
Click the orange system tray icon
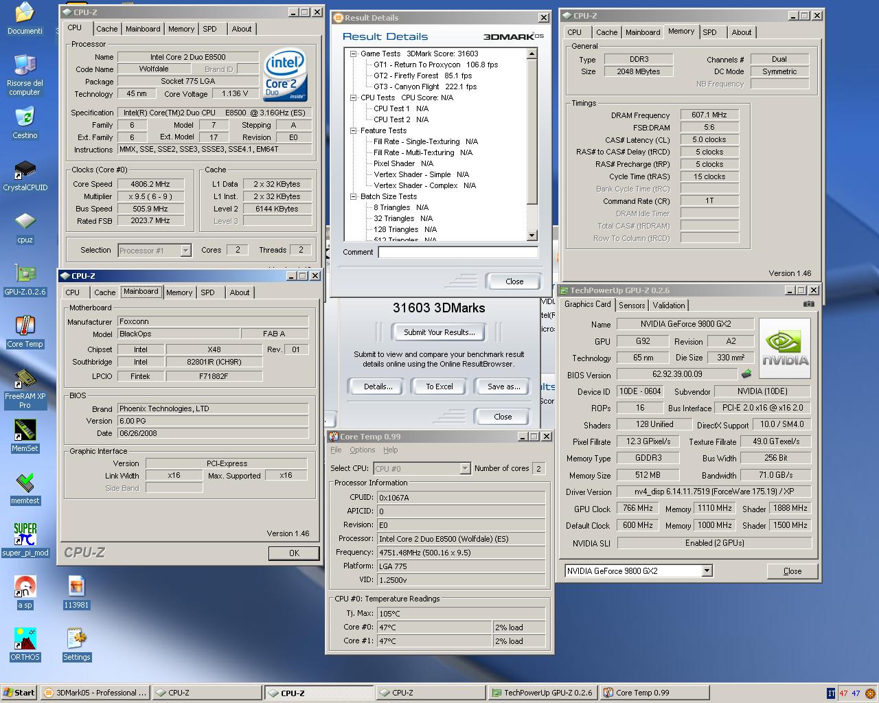pos(870,693)
